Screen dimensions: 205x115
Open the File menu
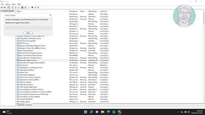point(2,4)
